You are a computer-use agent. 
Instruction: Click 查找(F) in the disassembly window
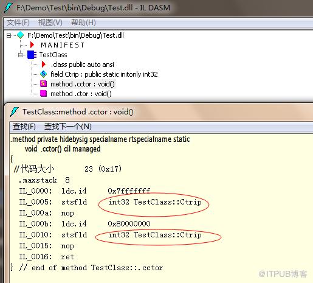(24, 127)
